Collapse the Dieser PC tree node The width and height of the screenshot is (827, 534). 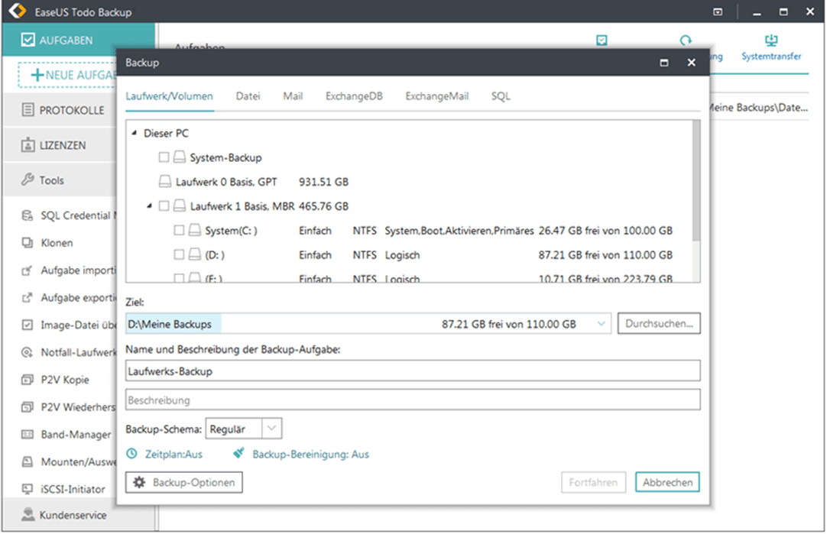(x=134, y=133)
